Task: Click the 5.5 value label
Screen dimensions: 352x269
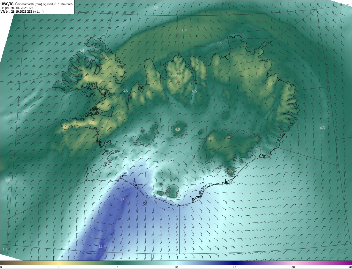Action: (170, 191)
